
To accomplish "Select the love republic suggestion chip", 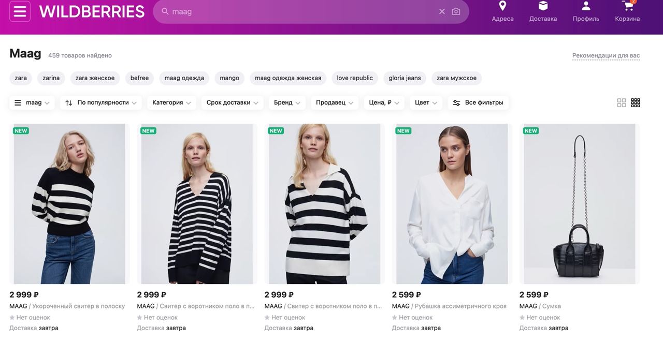I will click(x=355, y=78).
